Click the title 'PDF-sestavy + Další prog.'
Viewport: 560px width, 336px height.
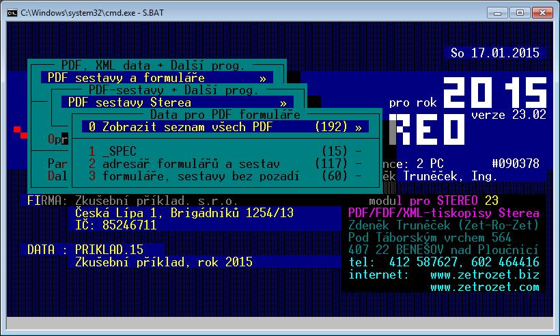173,90
